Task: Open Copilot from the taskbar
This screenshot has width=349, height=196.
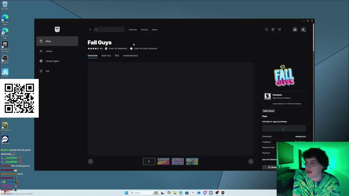Action: pos(169,193)
